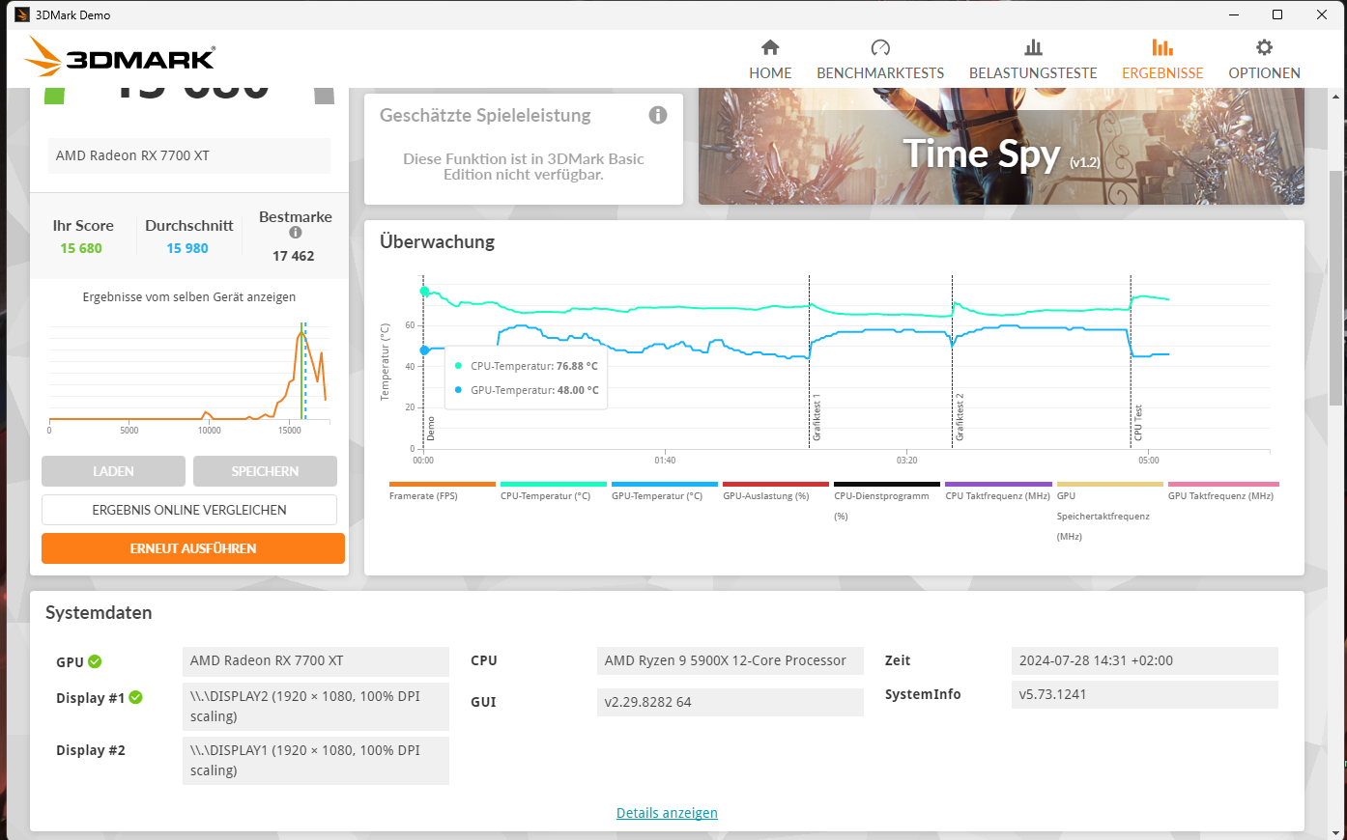Image resolution: width=1347 pixels, height=840 pixels.
Task: Click the Zeit value 2024-07-28 14:31
Action: pos(1145,661)
